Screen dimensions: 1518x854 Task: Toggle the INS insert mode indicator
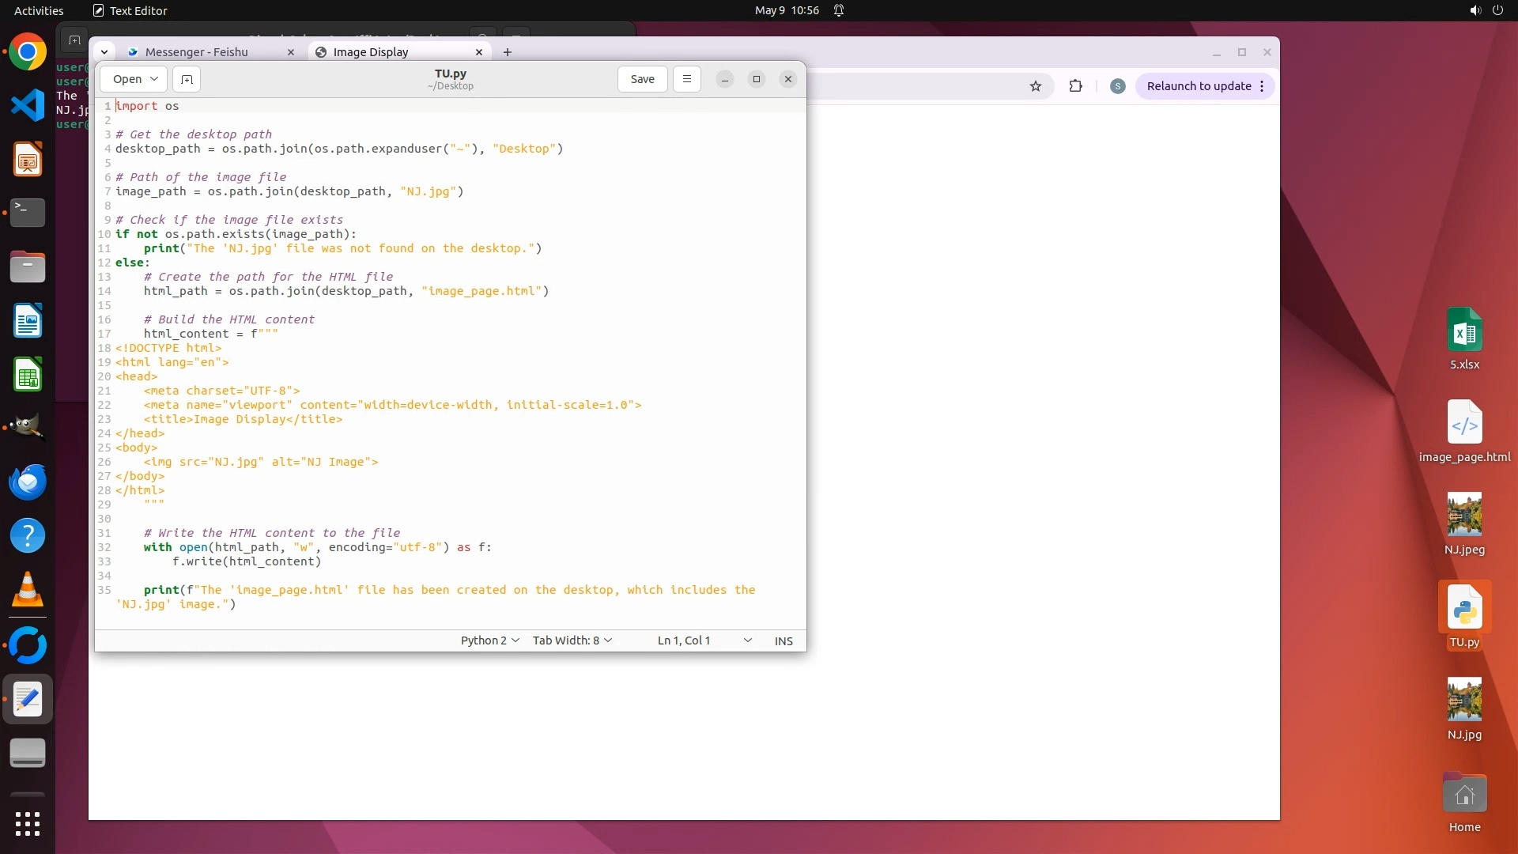point(783,640)
